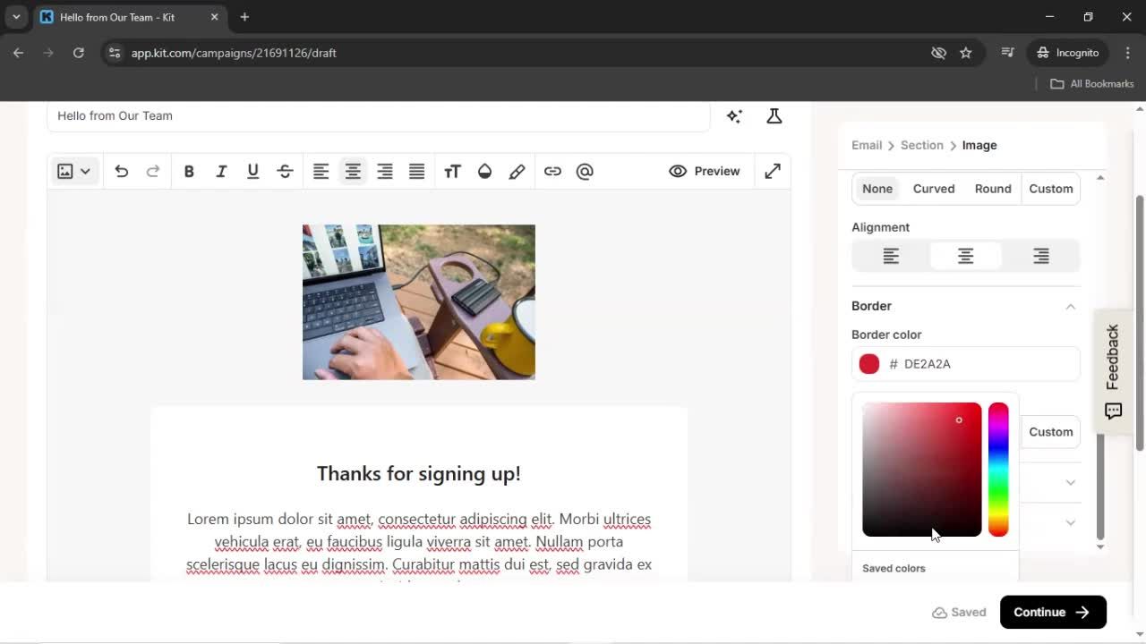Apply strikethrough formatting
Viewport: 1146px width, 644px height.
(285, 171)
